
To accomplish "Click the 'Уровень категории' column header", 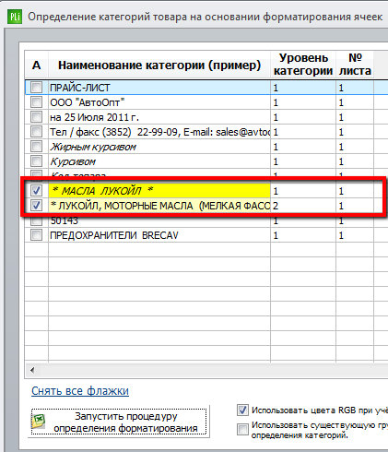I will pyautogui.click(x=303, y=65).
